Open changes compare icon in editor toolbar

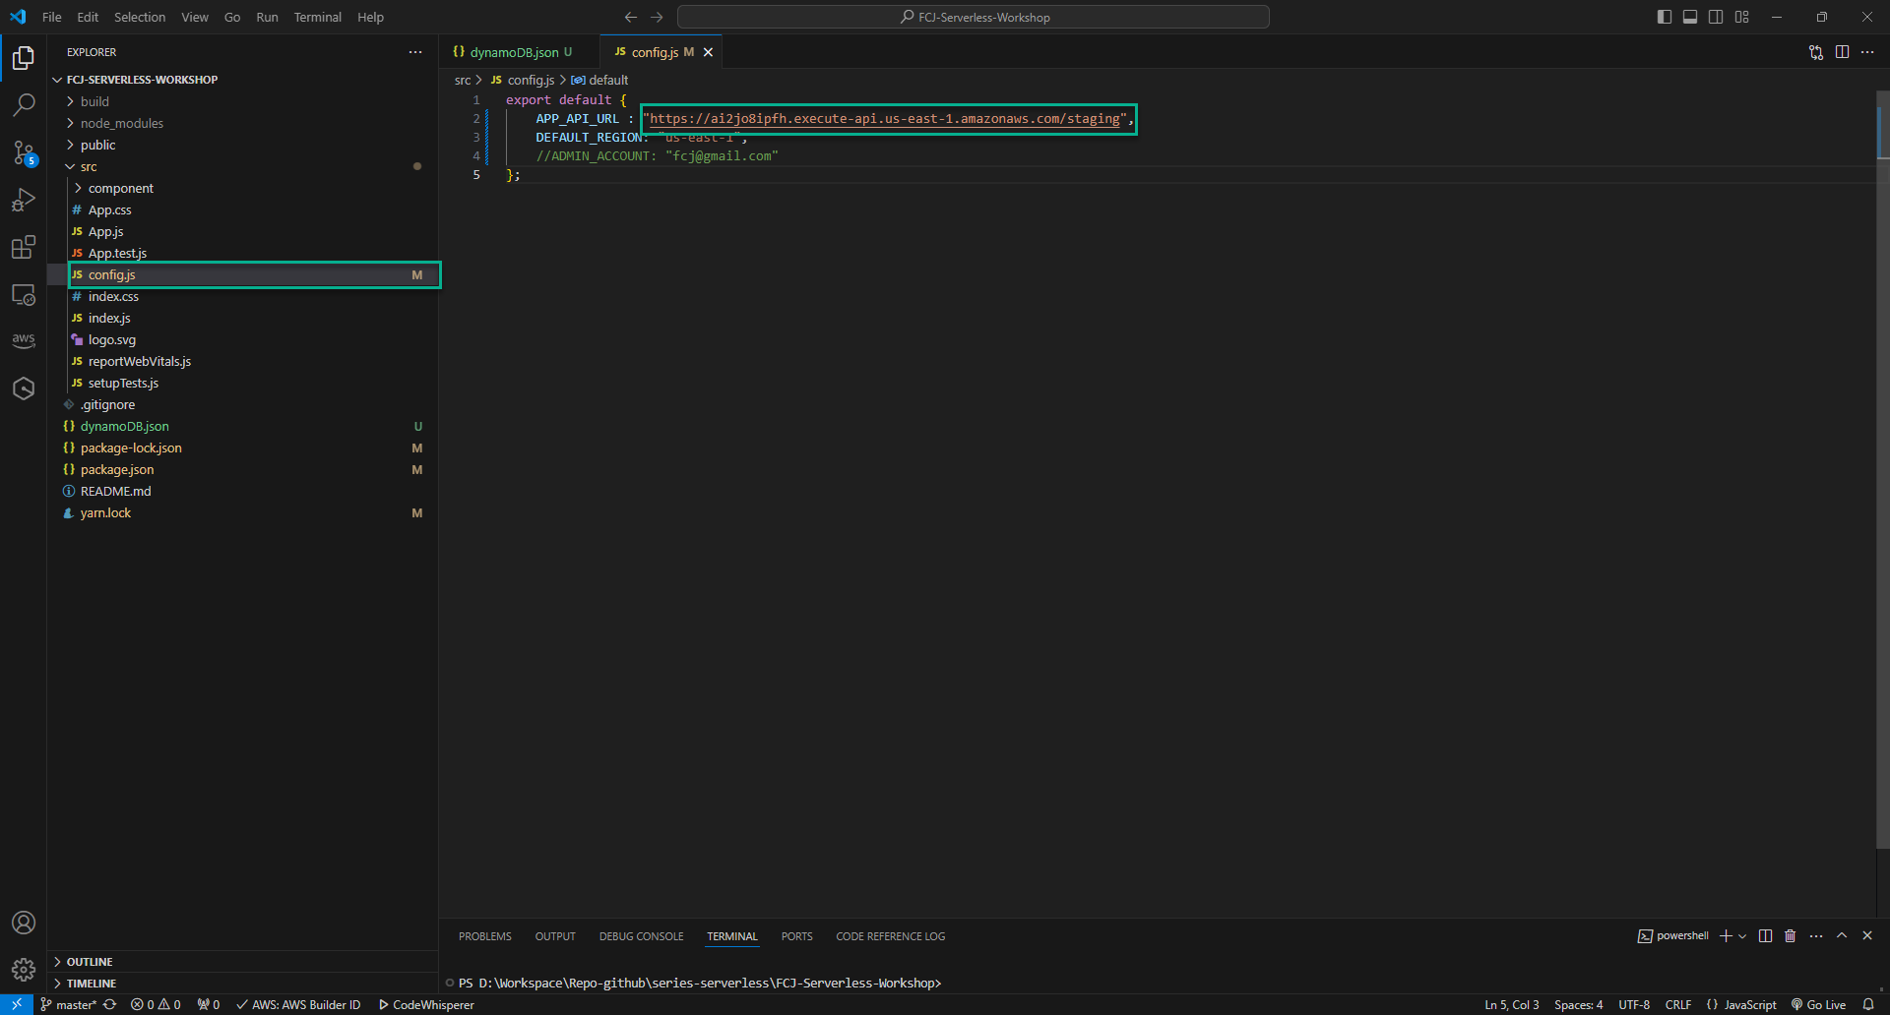coord(1816,52)
